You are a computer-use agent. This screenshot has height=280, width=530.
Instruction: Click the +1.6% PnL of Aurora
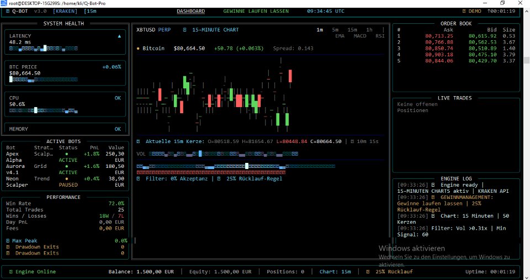coord(92,166)
